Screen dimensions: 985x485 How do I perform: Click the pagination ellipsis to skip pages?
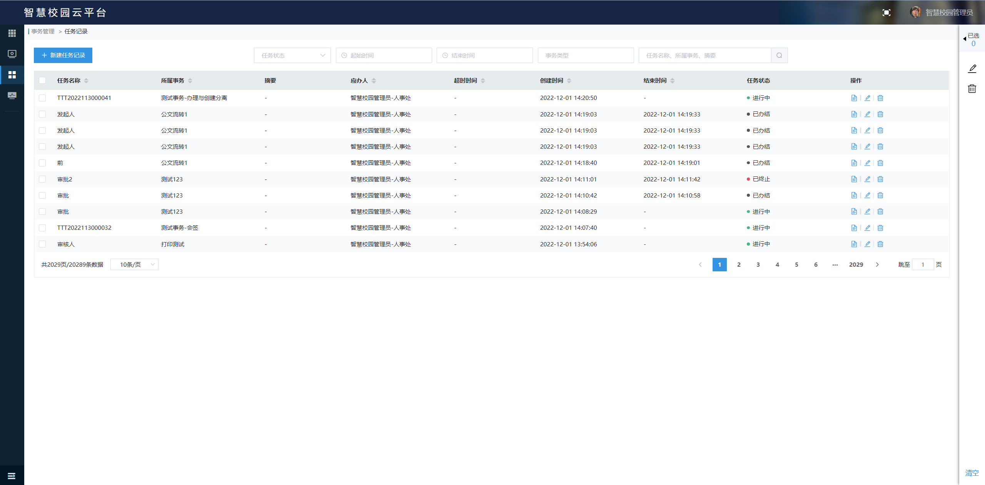[x=835, y=264]
